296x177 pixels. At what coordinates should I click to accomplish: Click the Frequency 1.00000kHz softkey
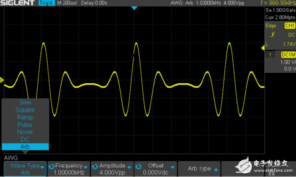click(68, 169)
